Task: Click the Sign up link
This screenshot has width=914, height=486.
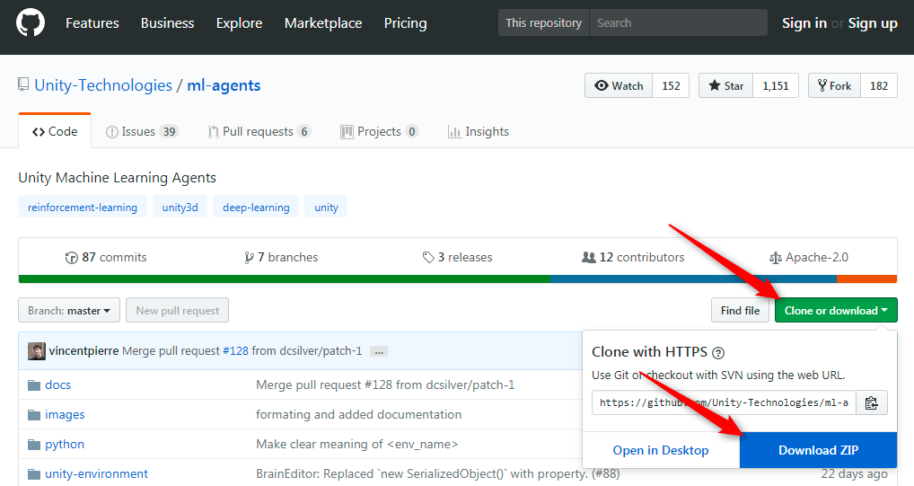Action: (873, 23)
